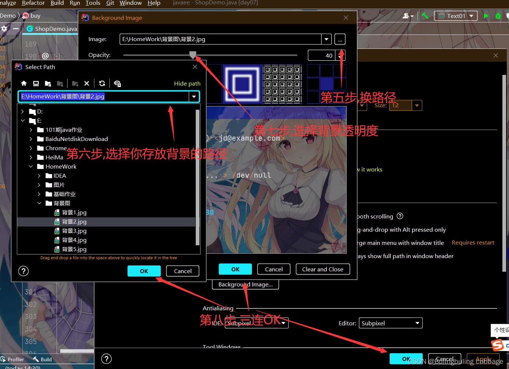Show help for smooth scrolling option

pos(400,216)
